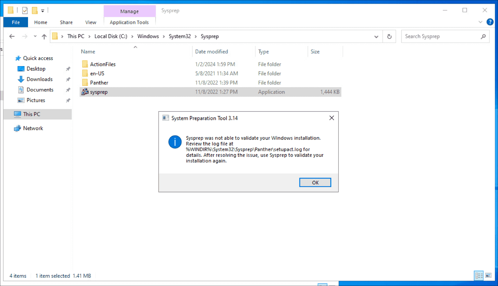
Task: Click the This PC breadcrumb
Action: [x=76, y=36]
